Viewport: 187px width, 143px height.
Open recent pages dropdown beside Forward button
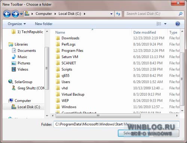coord(21,14)
